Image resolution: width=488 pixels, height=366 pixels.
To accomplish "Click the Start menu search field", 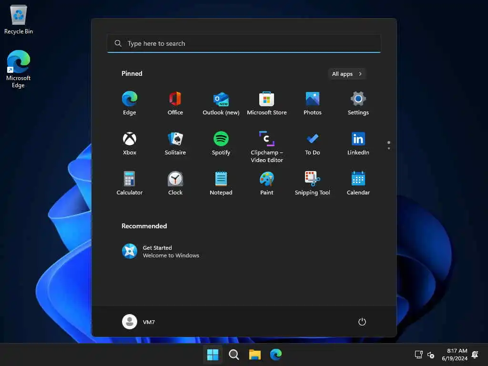I will click(244, 43).
